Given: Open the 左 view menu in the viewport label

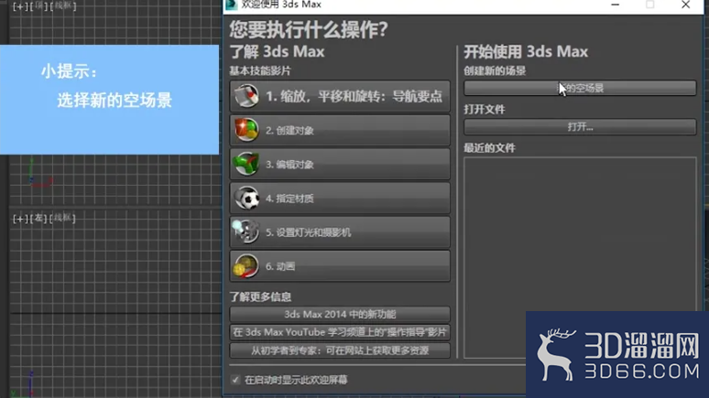Looking at the screenshot, I should (x=38, y=218).
